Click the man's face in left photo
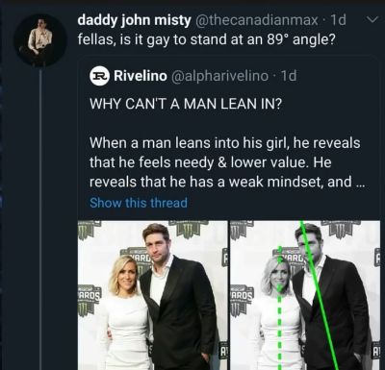 pos(157,243)
